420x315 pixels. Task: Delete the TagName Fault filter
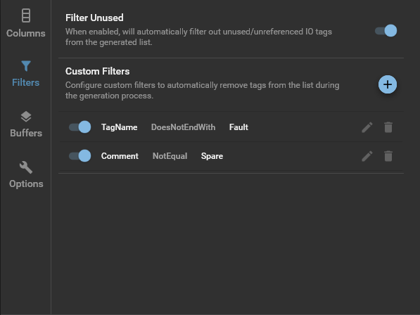[388, 127]
